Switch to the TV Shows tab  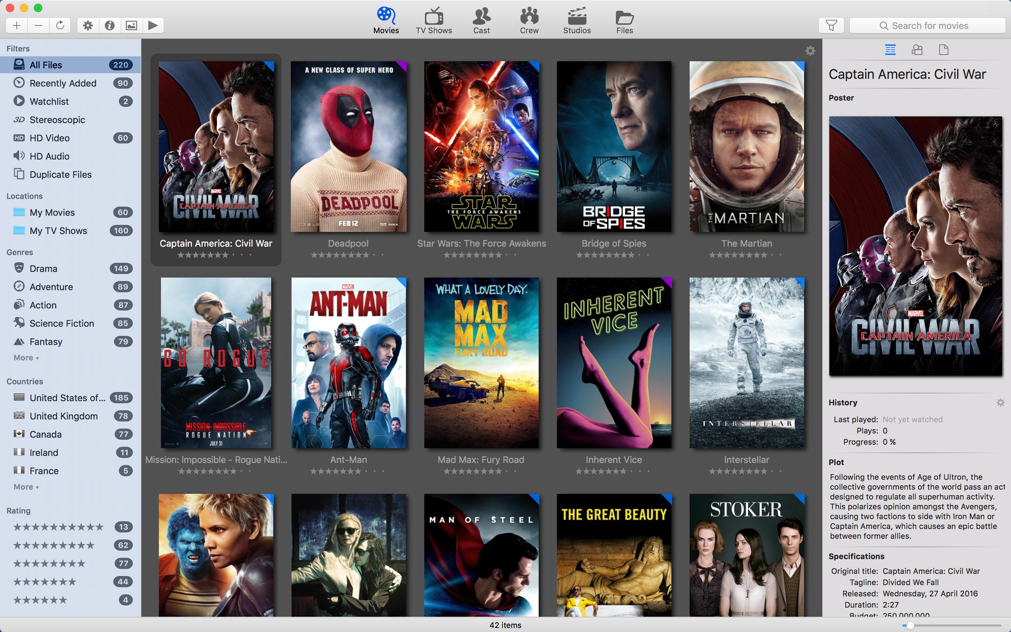pos(434,21)
